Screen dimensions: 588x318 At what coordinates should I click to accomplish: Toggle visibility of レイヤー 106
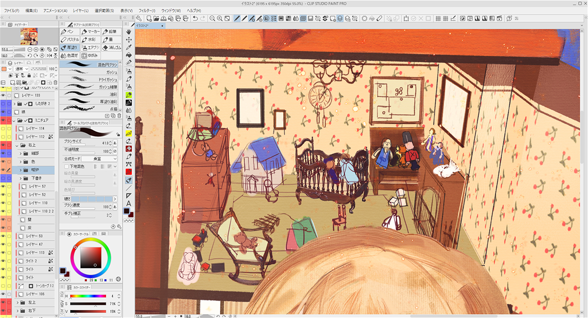[x=3, y=294]
